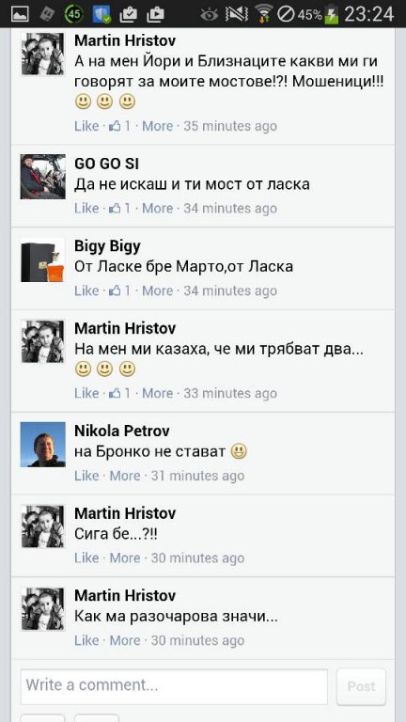Tap the eye smart-stay icon in status bar
The image size is (406, 722).
[x=209, y=14]
